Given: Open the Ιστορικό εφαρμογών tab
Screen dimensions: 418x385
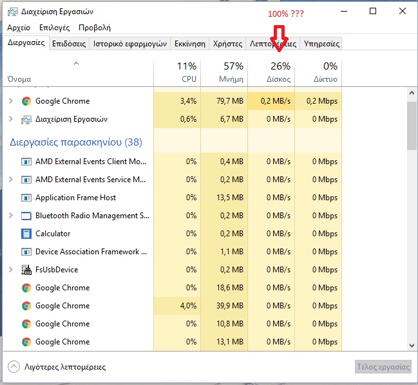Looking at the screenshot, I should pyautogui.click(x=130, y=44).
